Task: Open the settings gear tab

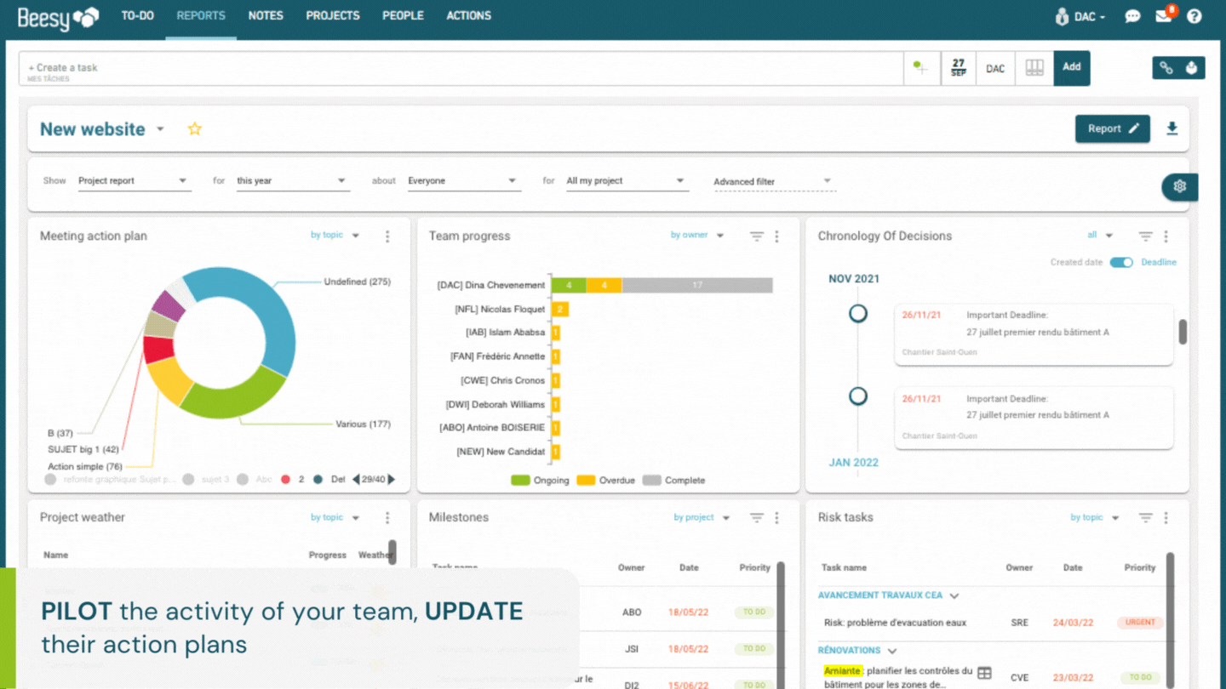Action: click(x=1179, y=186)
